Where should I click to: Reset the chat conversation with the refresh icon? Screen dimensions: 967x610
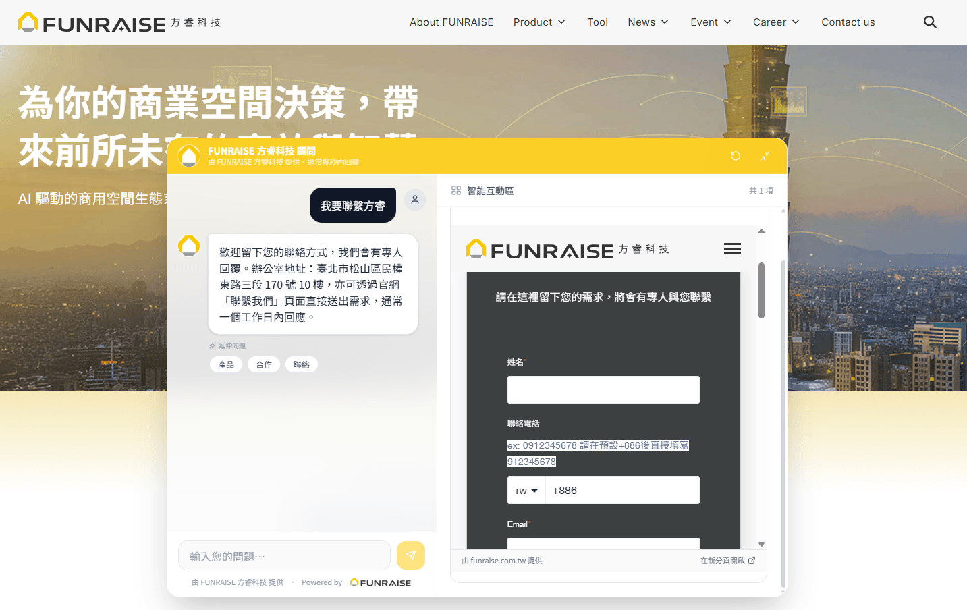(736, 156)
